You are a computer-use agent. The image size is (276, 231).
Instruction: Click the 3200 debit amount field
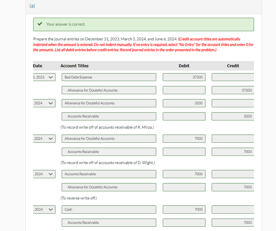click(x=184, y=103)
